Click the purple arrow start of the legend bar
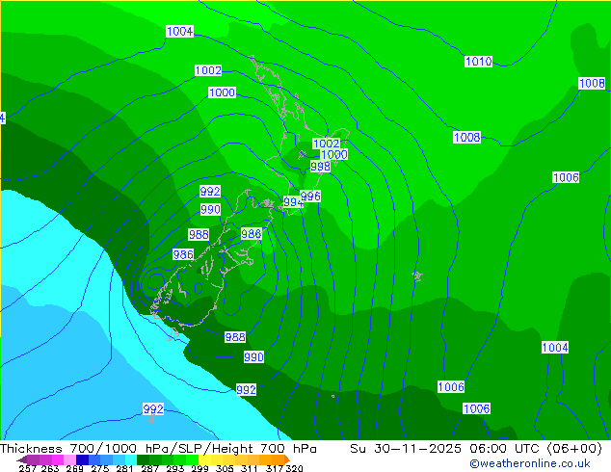This screenshot has width=611, height=472. pos(21,459)
